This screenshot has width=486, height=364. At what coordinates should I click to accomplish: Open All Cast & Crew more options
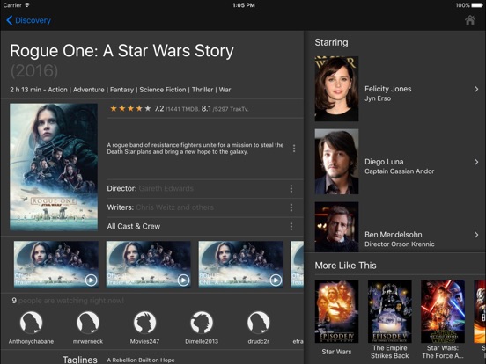pos(291,226)
